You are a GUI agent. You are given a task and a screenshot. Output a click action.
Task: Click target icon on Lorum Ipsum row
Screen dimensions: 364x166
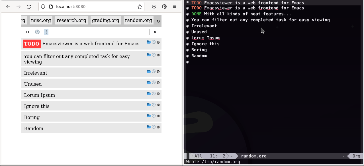point(158,94)
